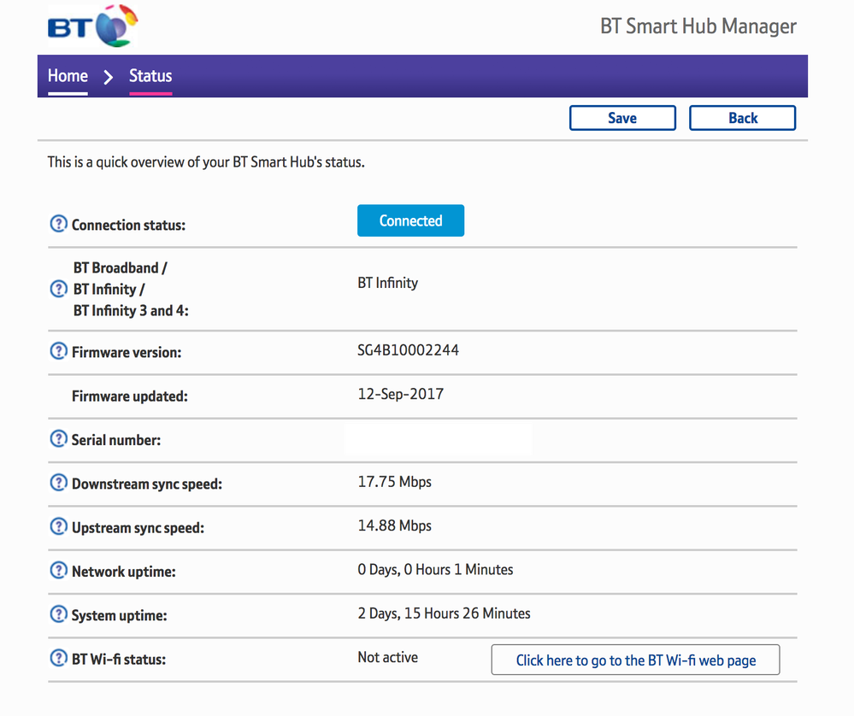Open help for BT Wi-fi status

58,658
